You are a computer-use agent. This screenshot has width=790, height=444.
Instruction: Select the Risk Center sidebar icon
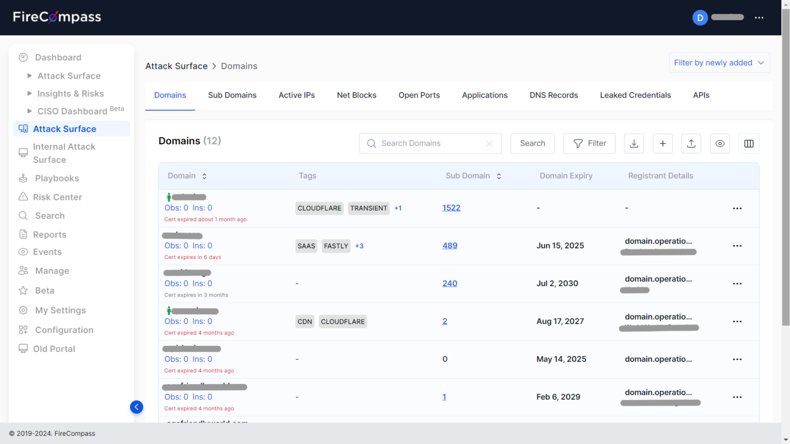coord(23,197)
